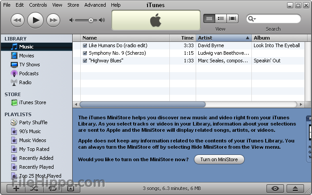
Task: Click the low-volume speaker icon
Action: (71, 20)
